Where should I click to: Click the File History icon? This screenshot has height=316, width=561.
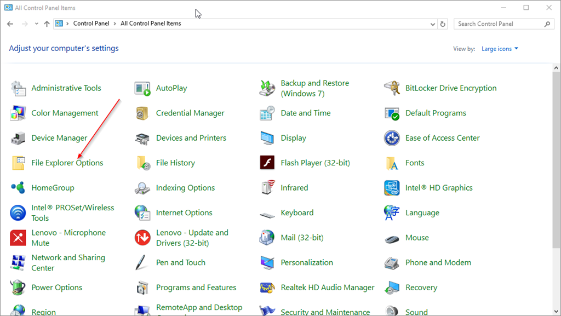click(x=143, y=163)
